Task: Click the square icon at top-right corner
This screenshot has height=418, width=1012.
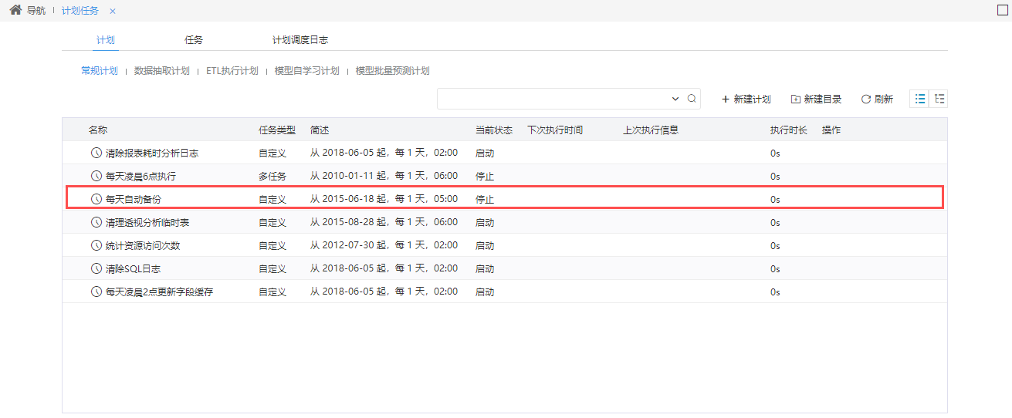Action: (x=1003, y=10)
